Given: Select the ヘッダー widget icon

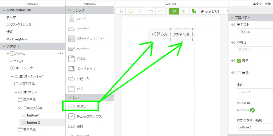Looking at the screenshot, I should click(x=71, y=49).
